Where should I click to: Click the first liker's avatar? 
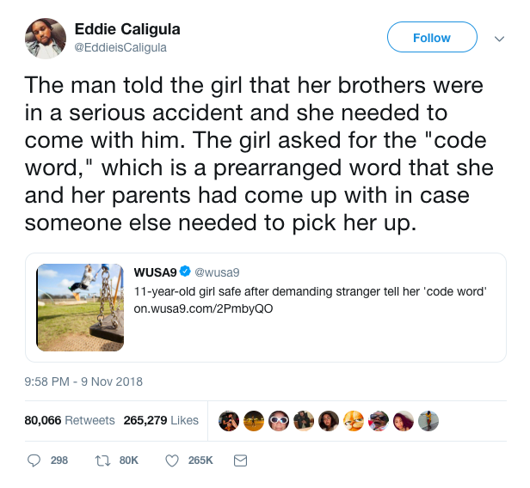pos(229,421)
